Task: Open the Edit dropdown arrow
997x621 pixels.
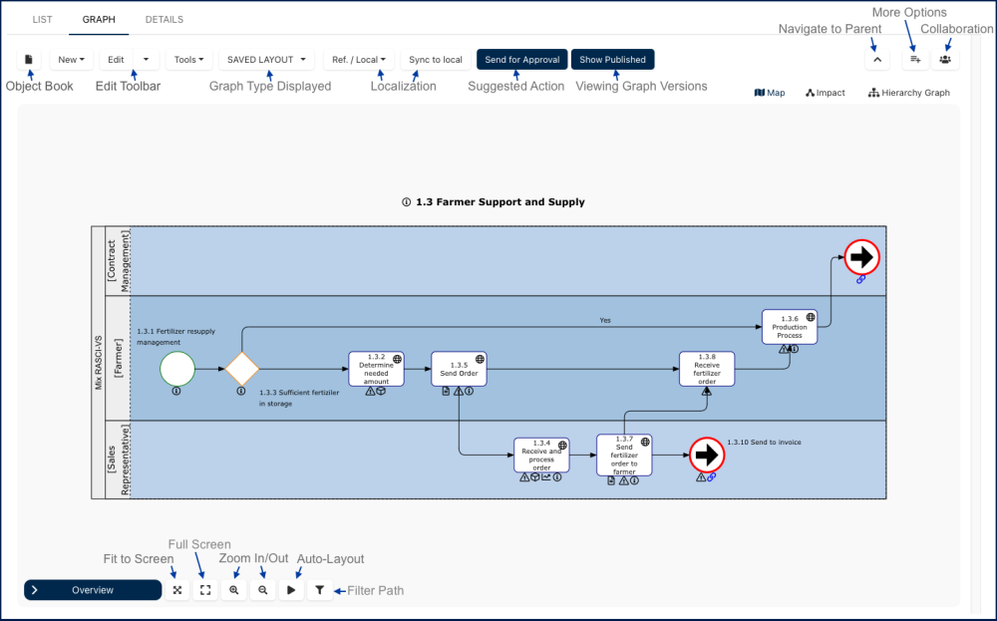Action: 147,59
